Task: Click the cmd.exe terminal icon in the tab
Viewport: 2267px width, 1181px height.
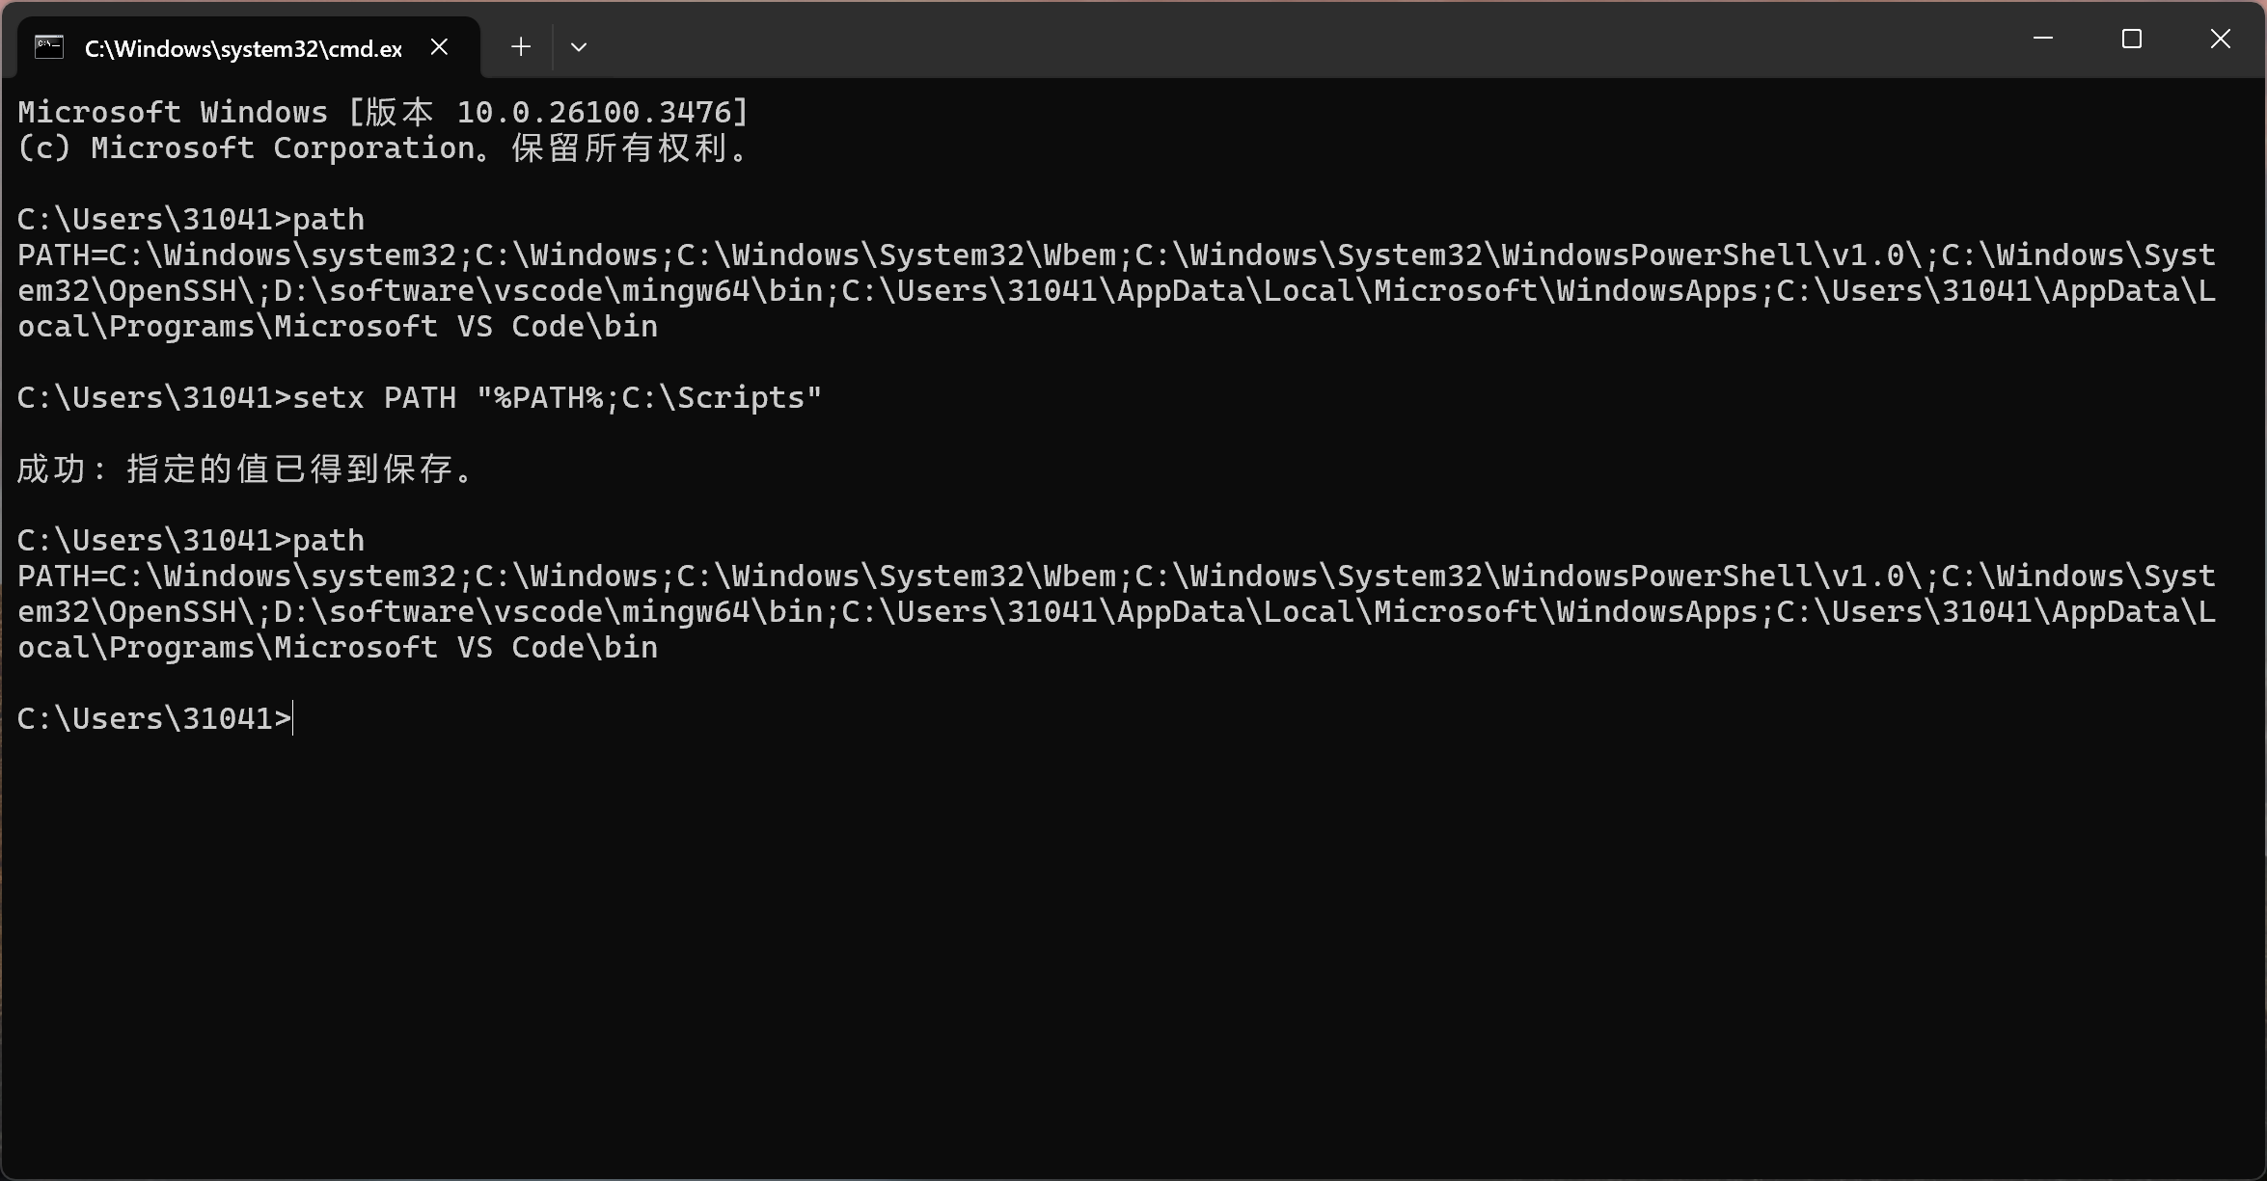Action: [49, 47]
